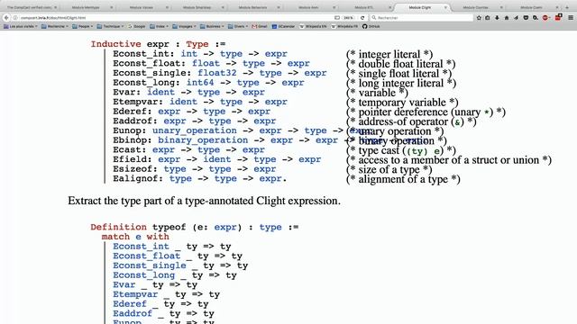
Task: Expand the Divers bookmarks folder
Action: (238, 26)
